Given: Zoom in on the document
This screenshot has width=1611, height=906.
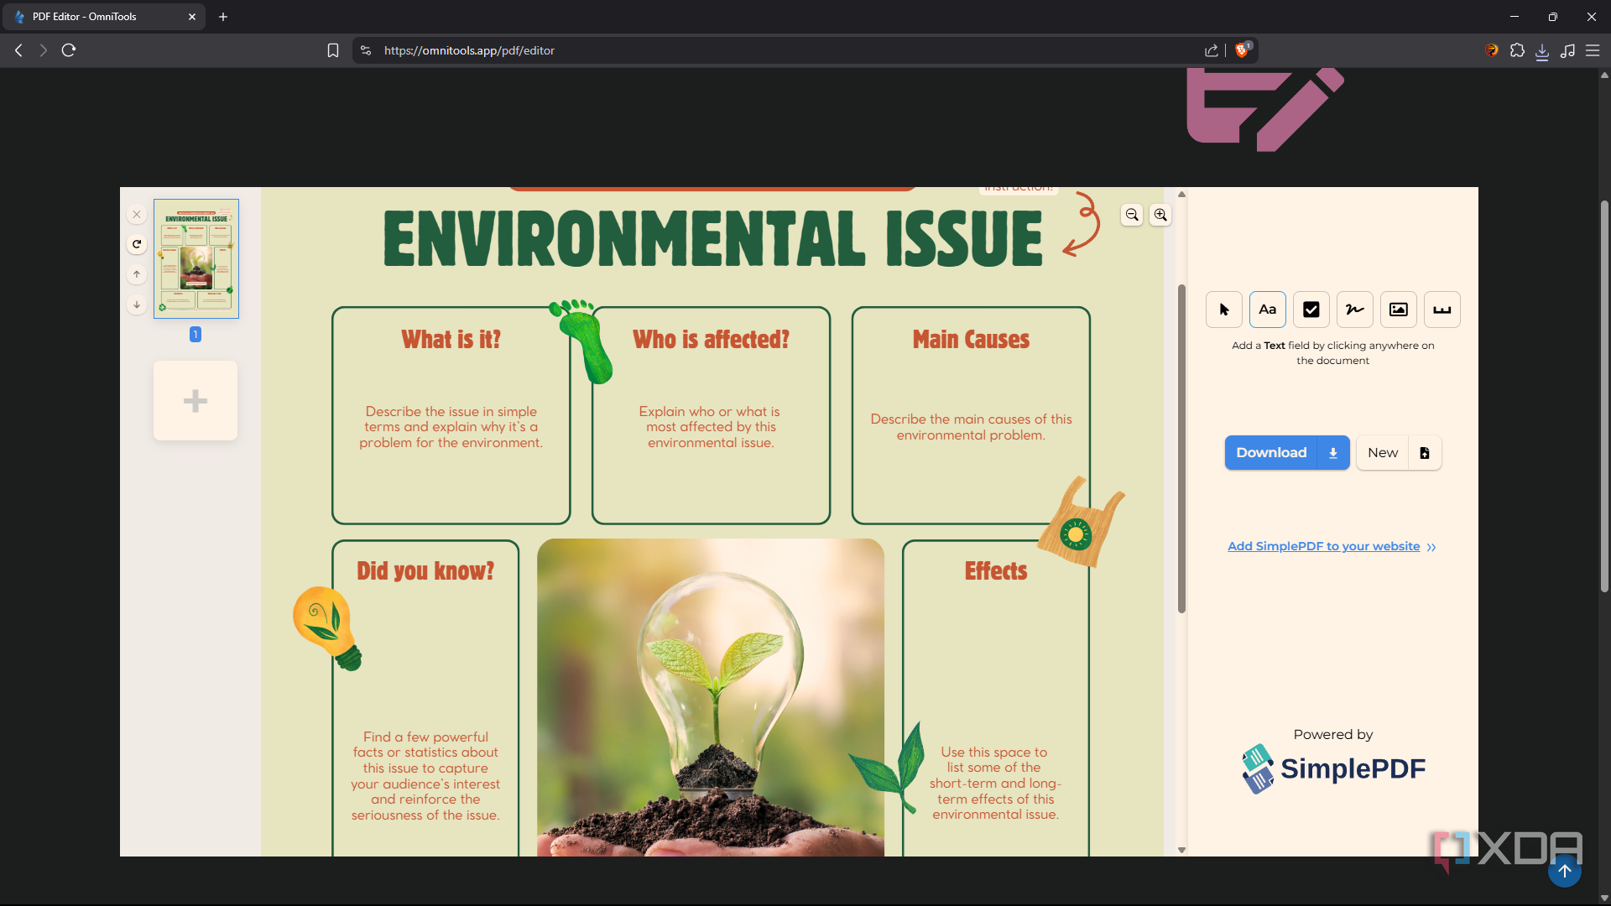Looking at the screenshot, I should pos(1160,215).
